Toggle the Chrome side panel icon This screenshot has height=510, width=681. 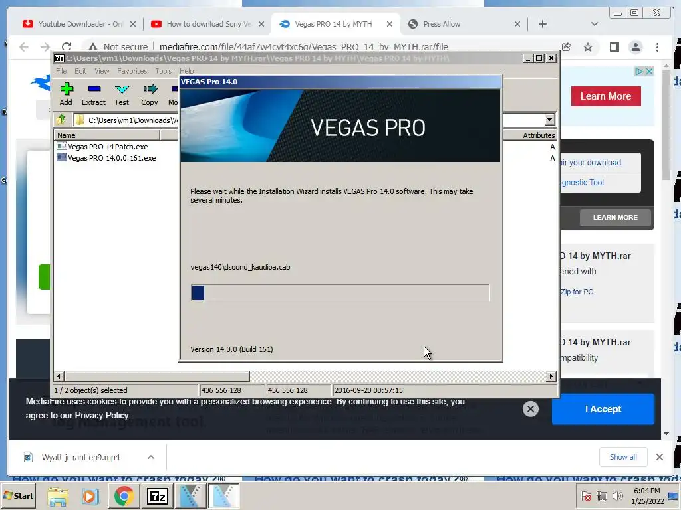coord(614,47)
